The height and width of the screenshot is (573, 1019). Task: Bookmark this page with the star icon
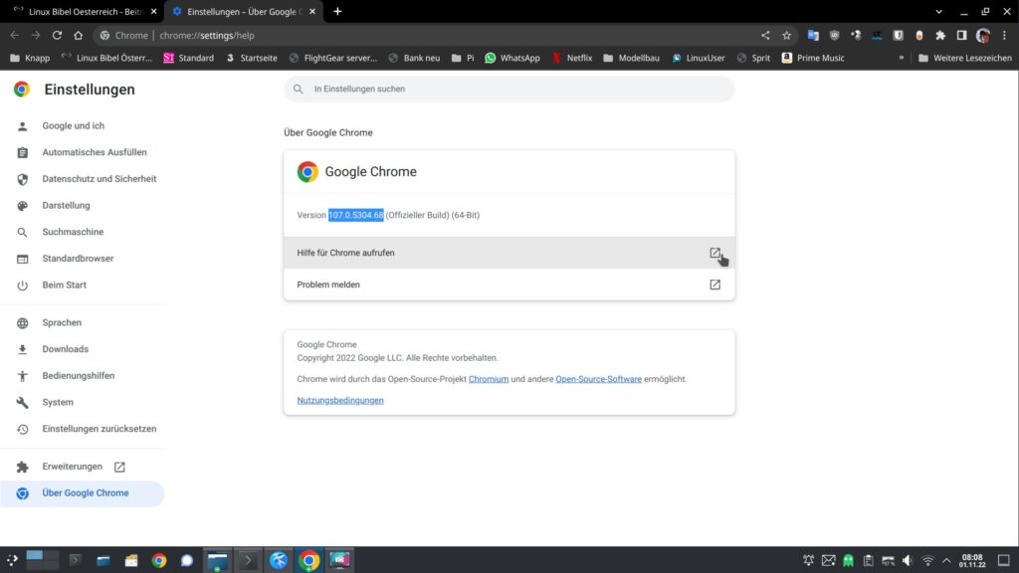pyautogui.click(x=786, y=35)
